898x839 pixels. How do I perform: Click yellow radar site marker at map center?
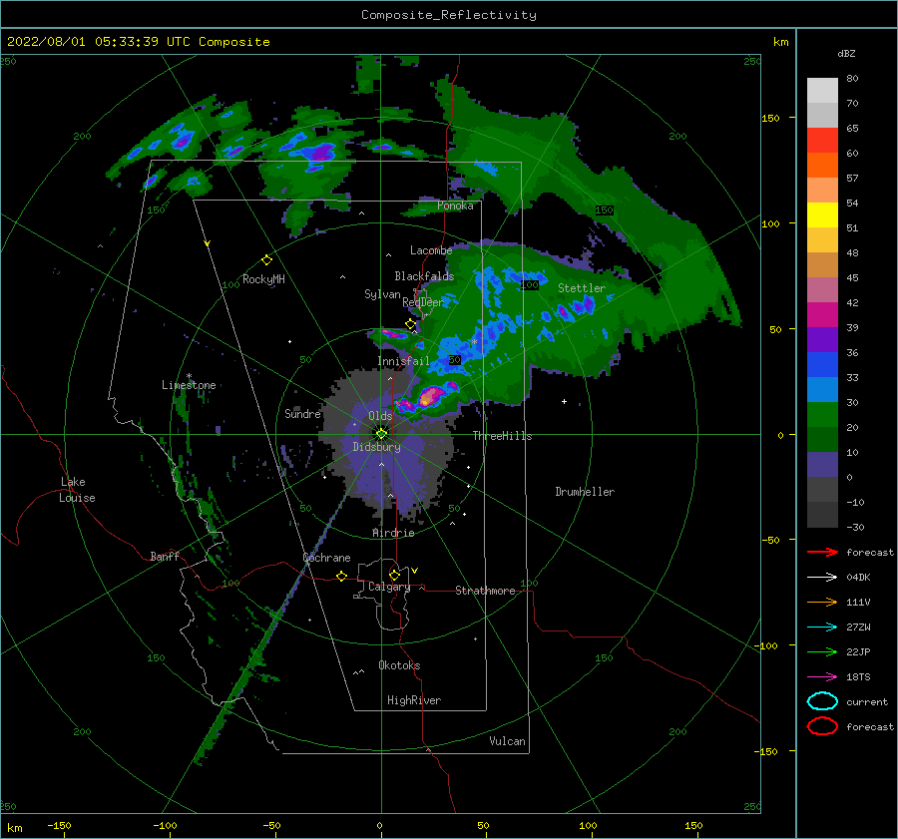click(381, 434)
